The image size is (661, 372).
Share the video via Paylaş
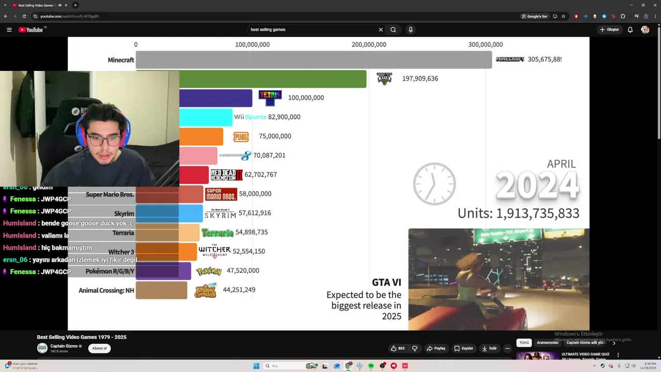(x=436, y=348)
